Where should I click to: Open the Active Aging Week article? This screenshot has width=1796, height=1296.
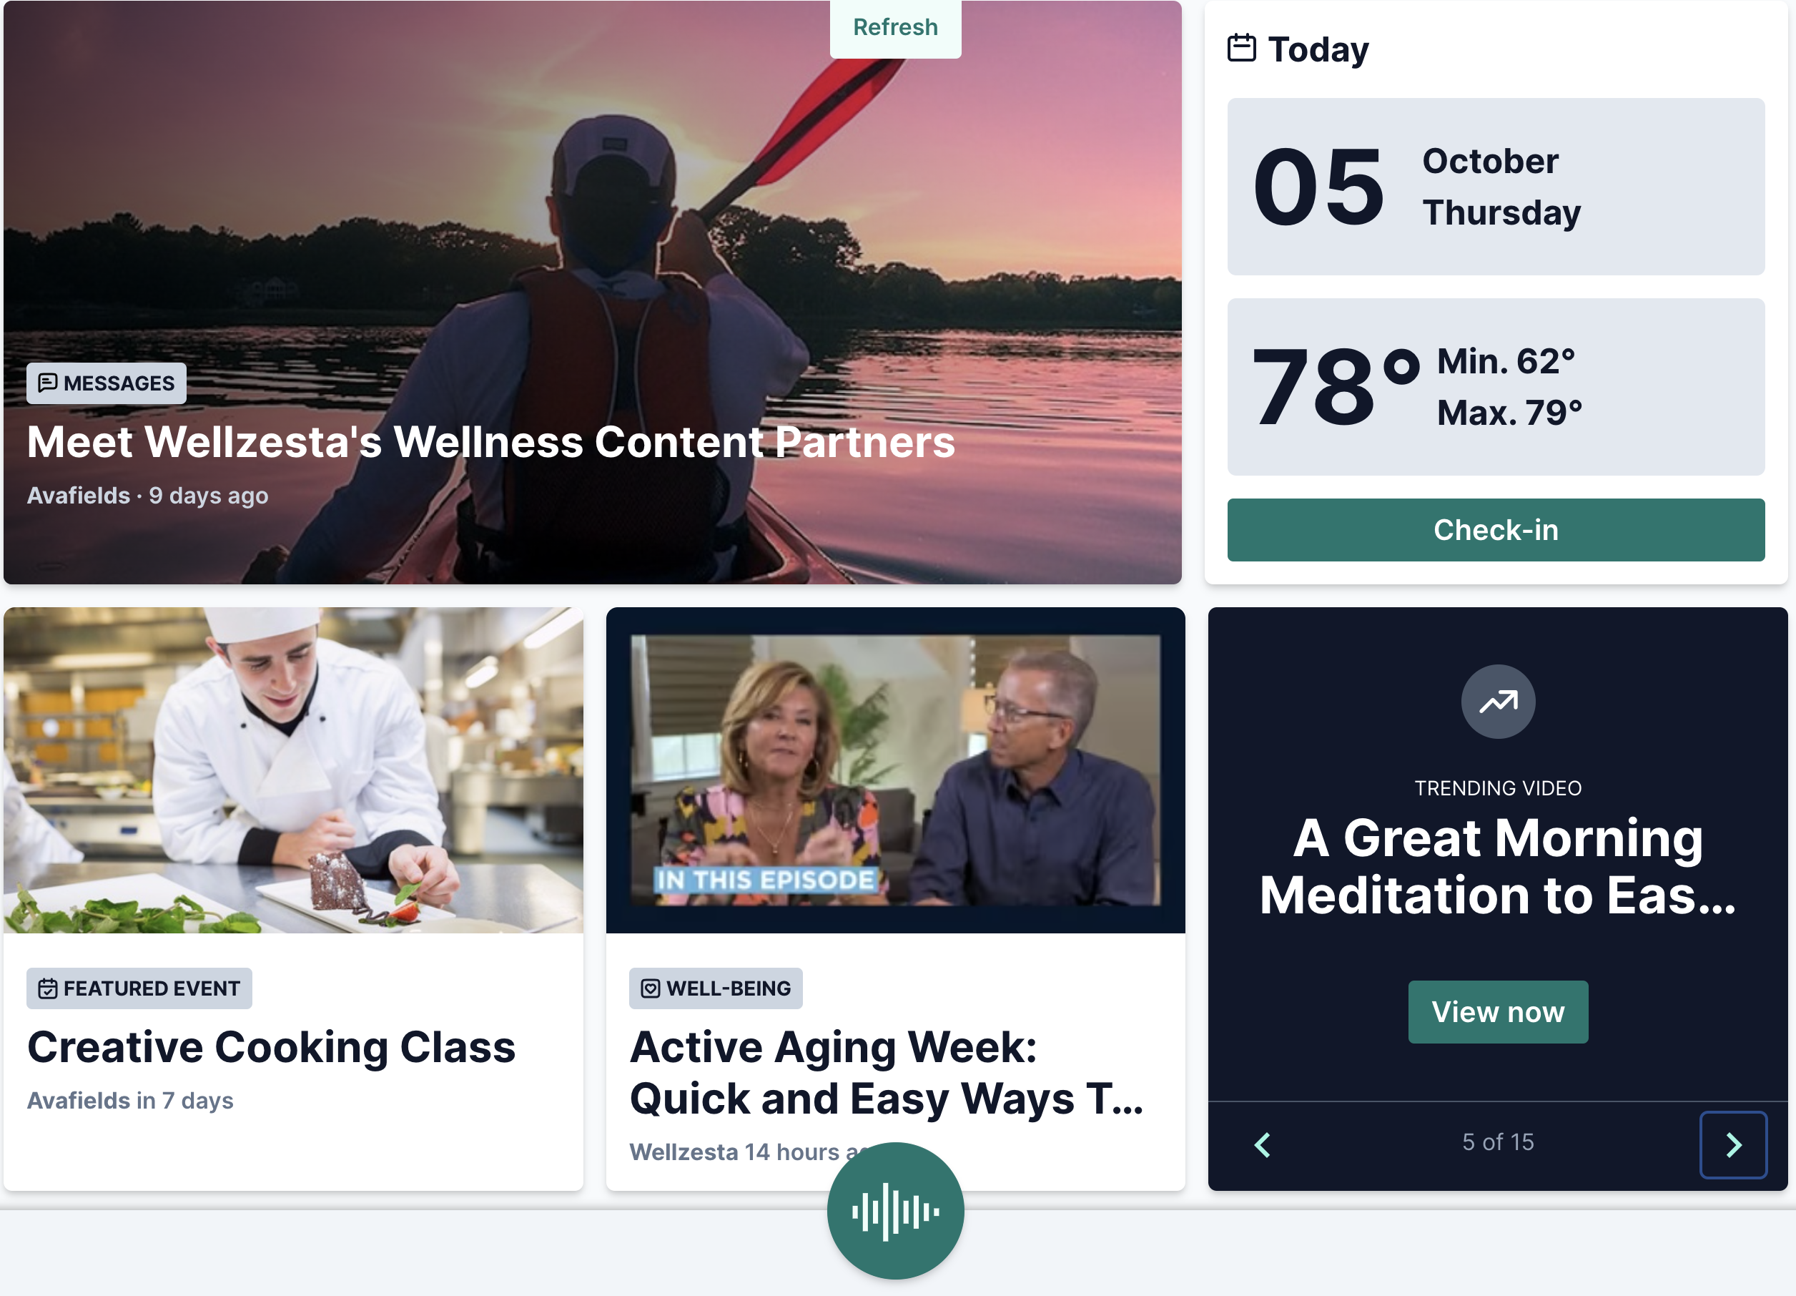[887, 1073]
